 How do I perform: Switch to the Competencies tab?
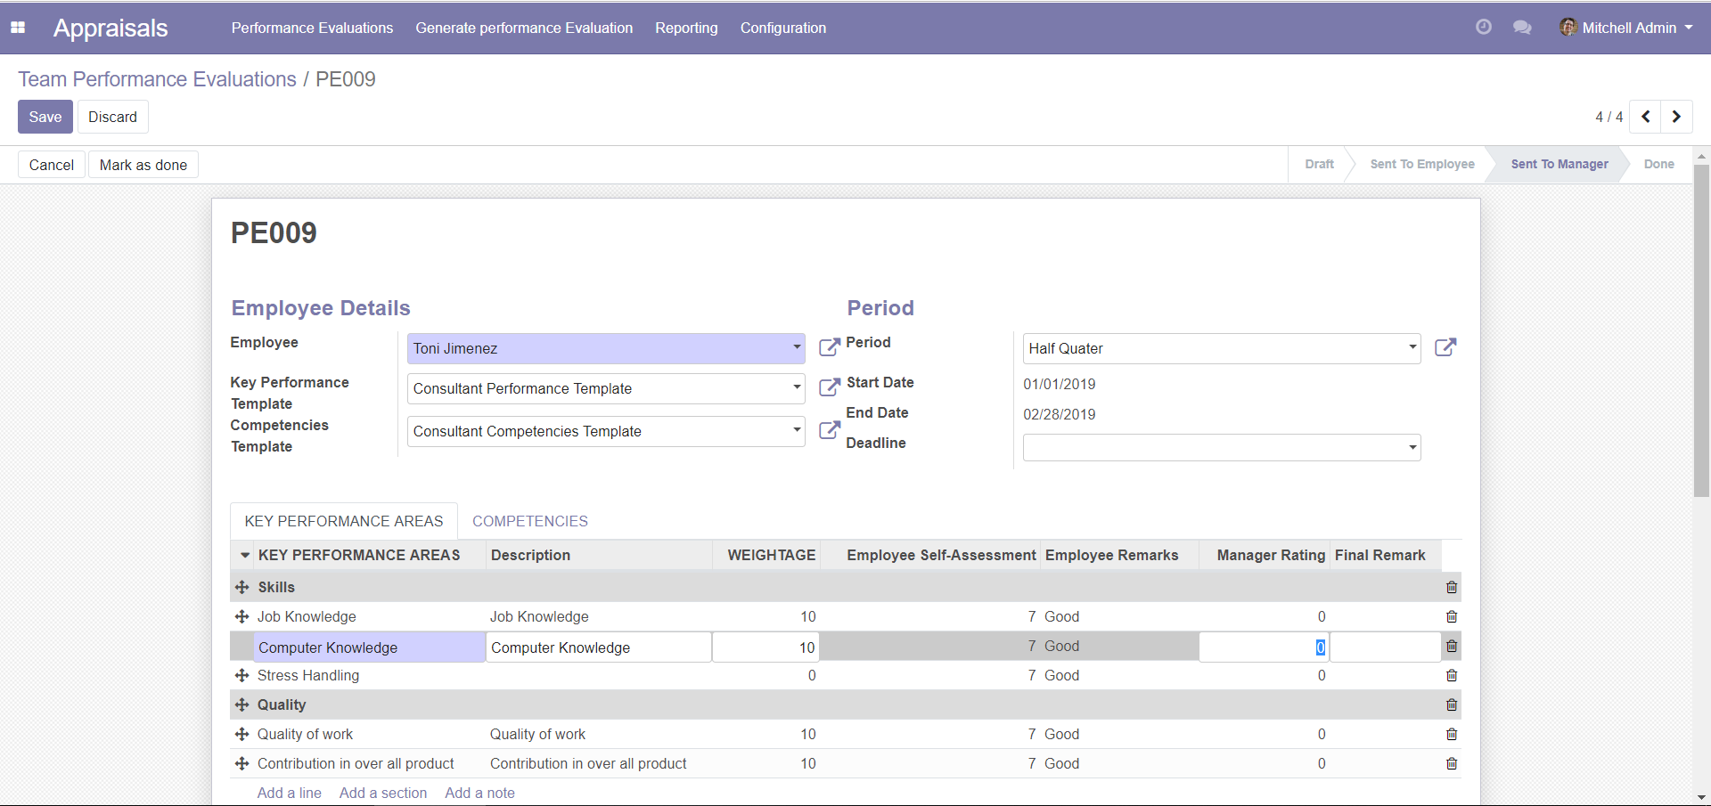point(530,521)
